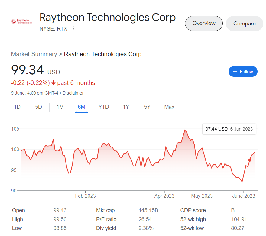Click the red data point marker on the chart
The image size is (266, 236).
[250, 160]
